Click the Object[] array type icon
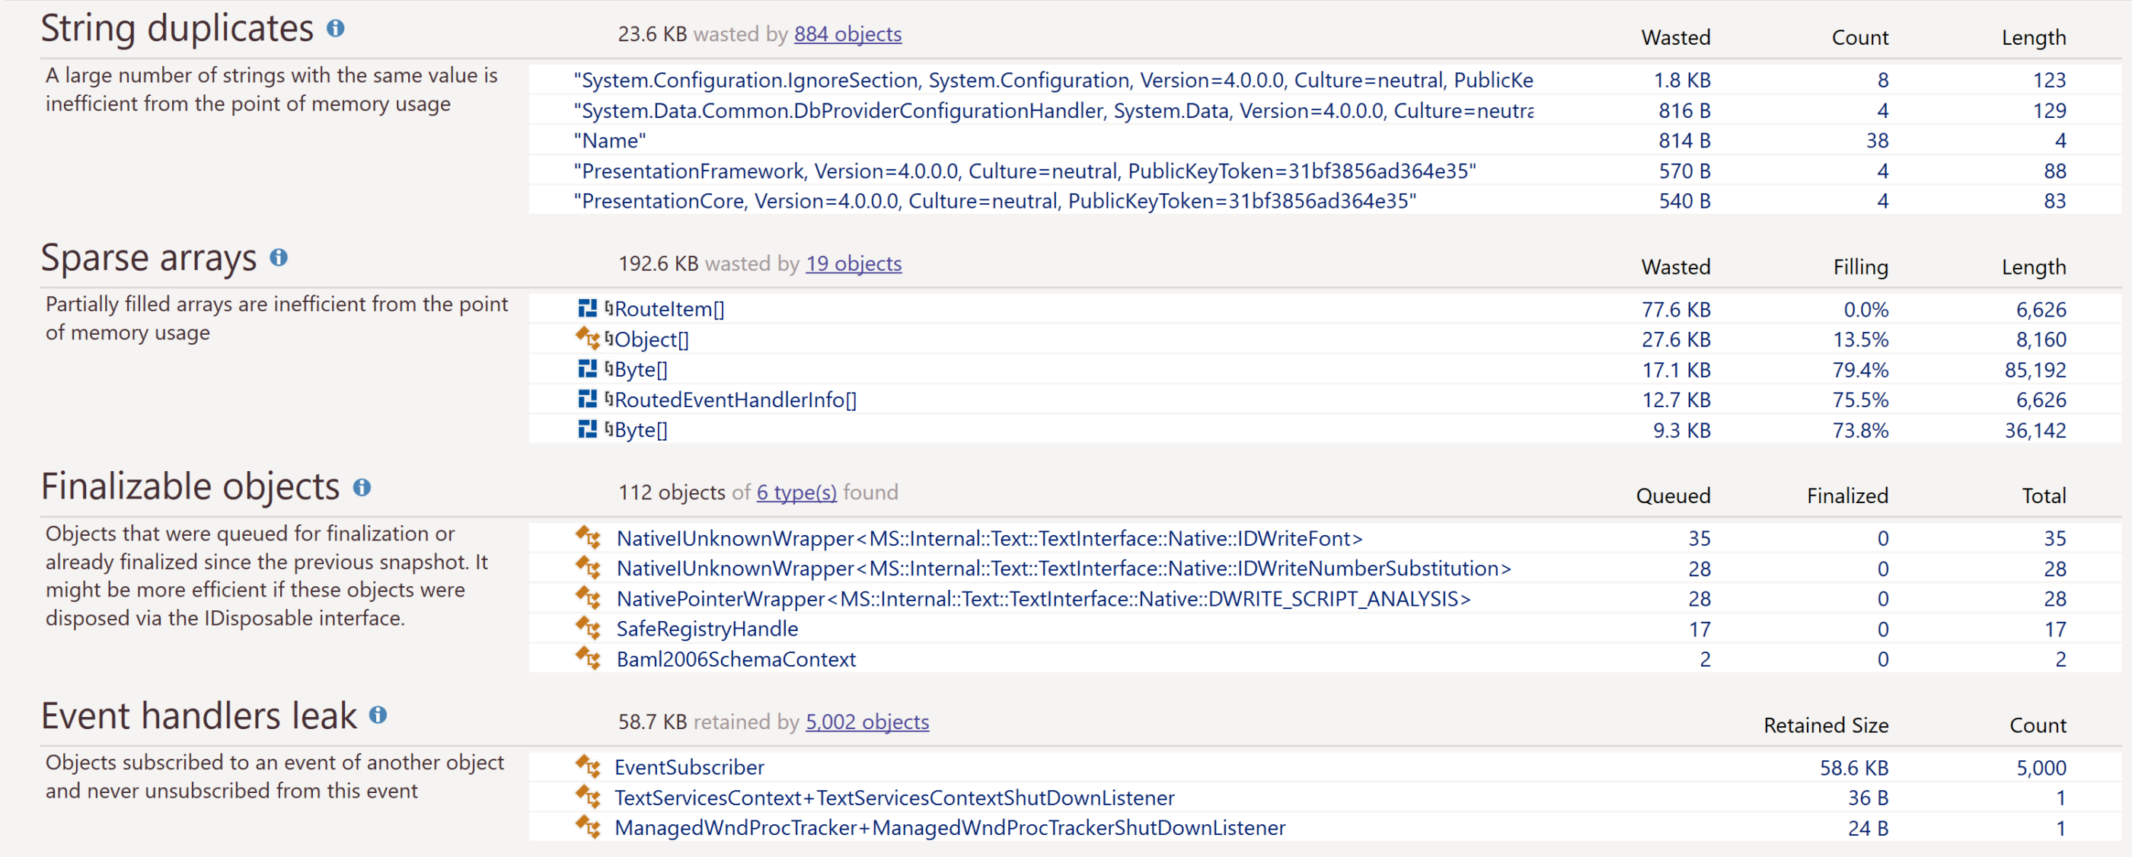The height and width of the screenshot is (857, 2132). point(588,339)
